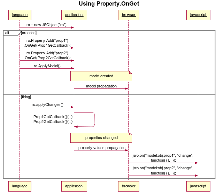Select the ro.applyChanges() message label
Image resolution: width=224 pixels, height=194 pixels.
pos(47,104)
